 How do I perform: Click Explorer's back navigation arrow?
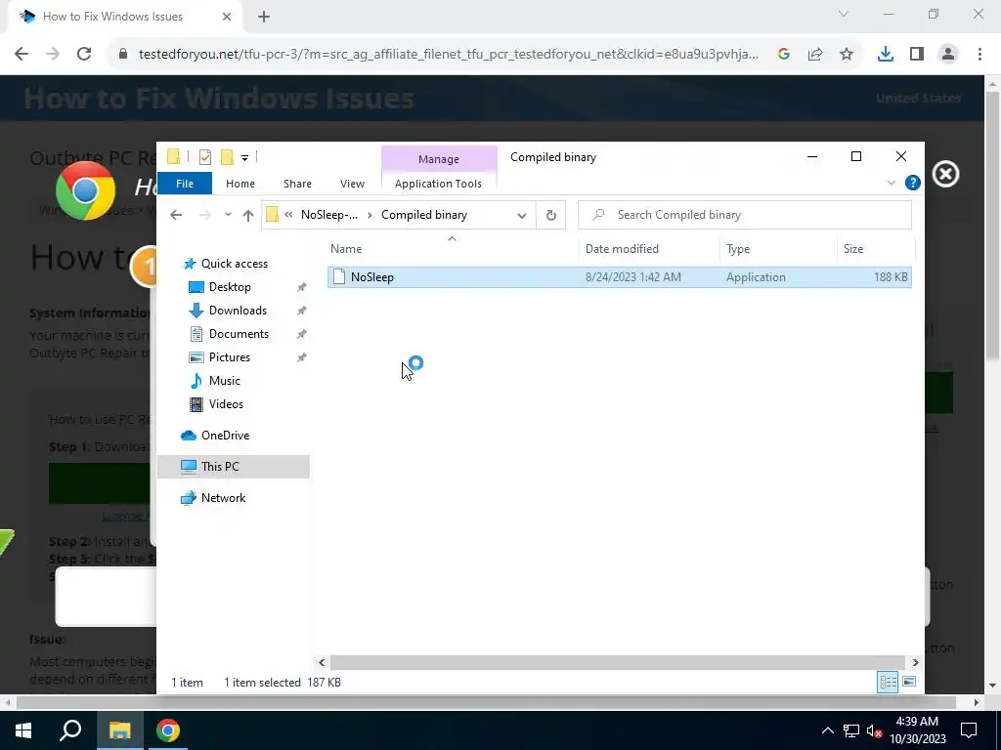pos(176,215)
